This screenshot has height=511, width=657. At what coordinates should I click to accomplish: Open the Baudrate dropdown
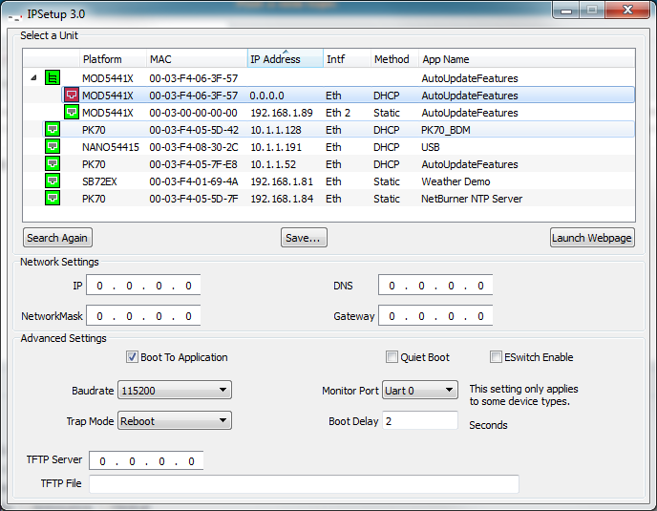coord(175,391)
